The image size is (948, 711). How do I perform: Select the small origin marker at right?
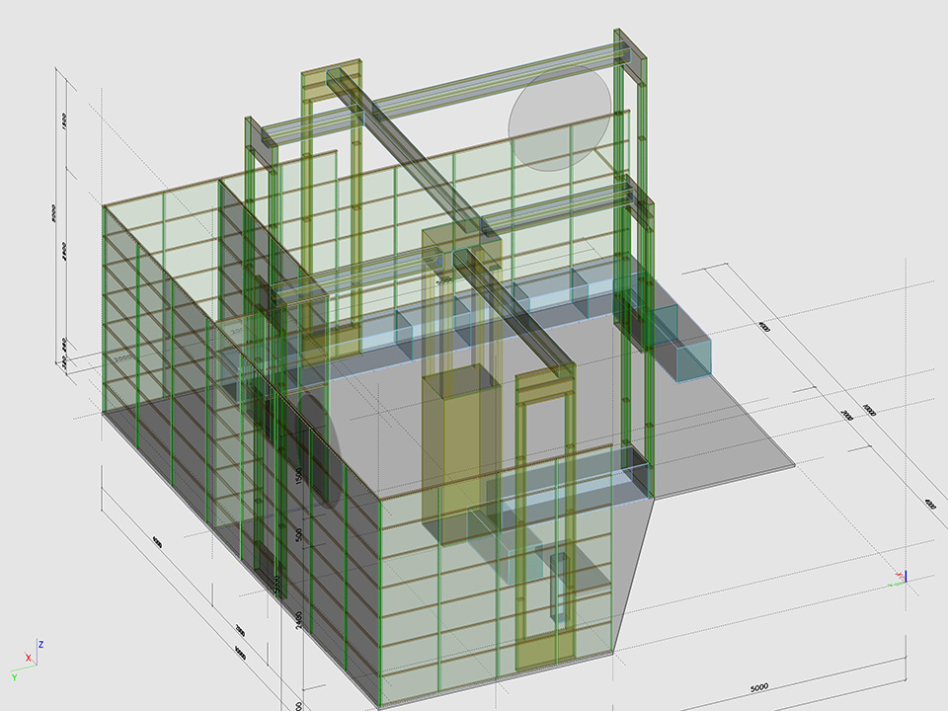pyautogui.click(x=900, y=577)
